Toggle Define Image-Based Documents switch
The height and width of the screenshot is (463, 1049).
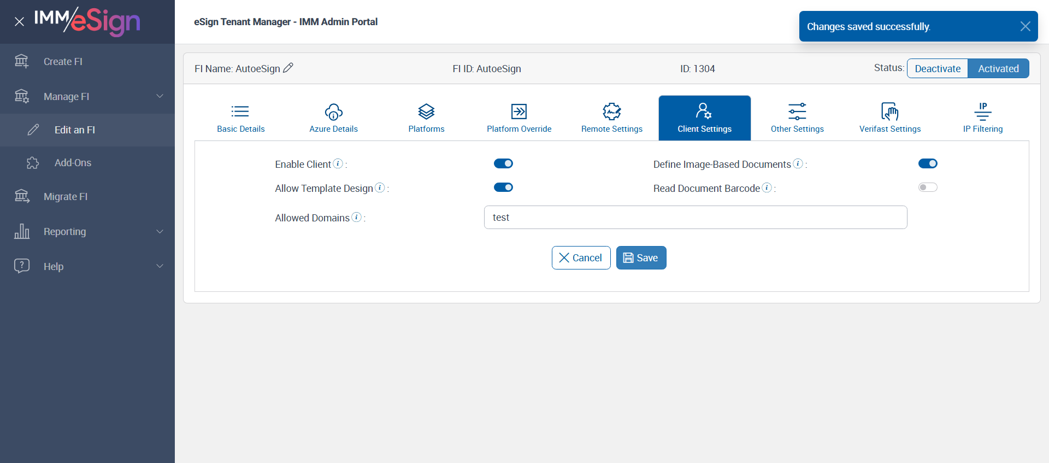tap(928, 163)
